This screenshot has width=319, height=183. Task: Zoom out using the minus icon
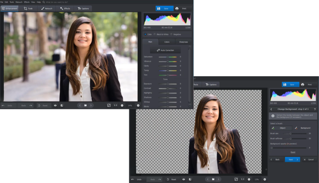(x=122, y=105)
